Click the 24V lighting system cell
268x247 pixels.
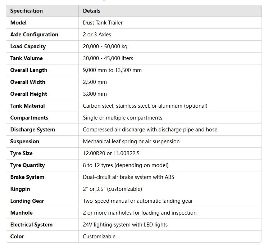pyautogui.click(x=125, y=225)
